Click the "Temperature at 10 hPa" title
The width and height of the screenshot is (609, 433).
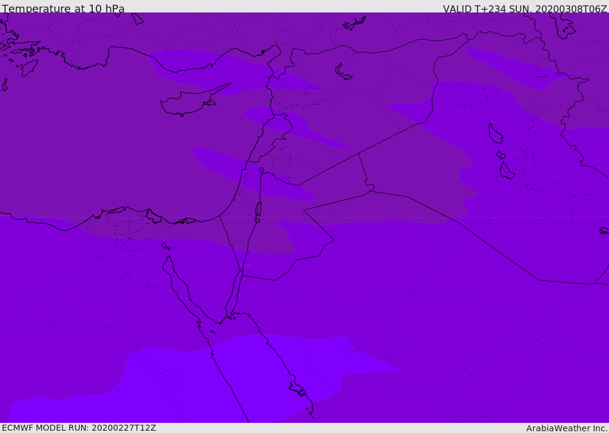(63, 9)
